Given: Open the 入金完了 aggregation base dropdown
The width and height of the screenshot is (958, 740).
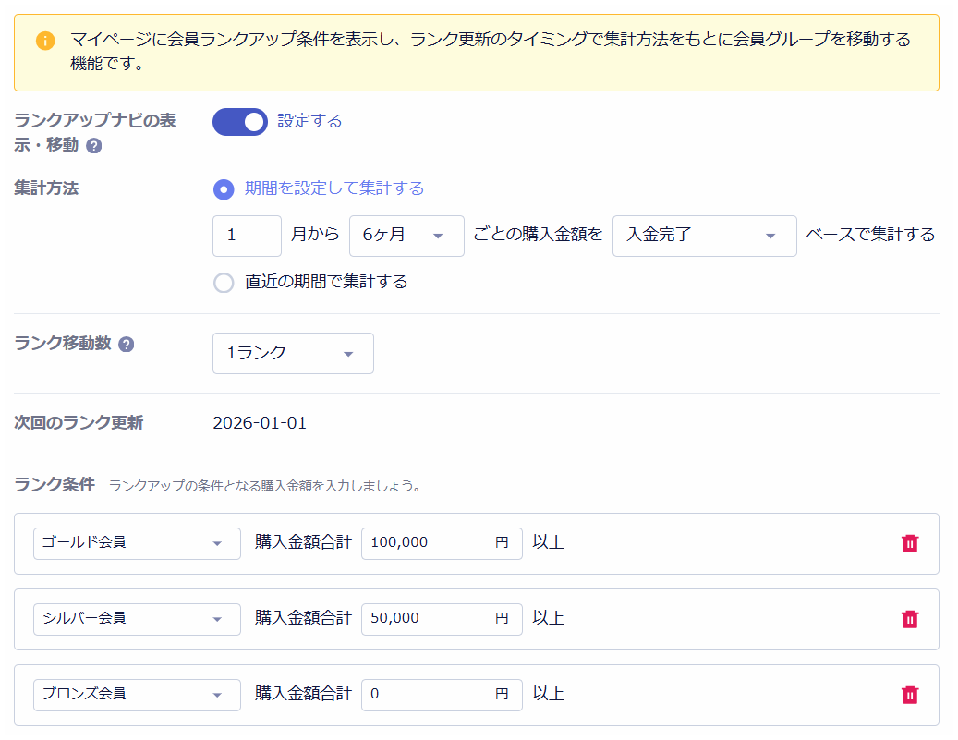Looking at the screenshot, I should pyautogui.click(x=704, y=237).
